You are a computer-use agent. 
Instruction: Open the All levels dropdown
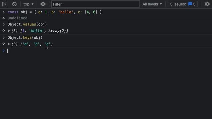tap(152, 4)
